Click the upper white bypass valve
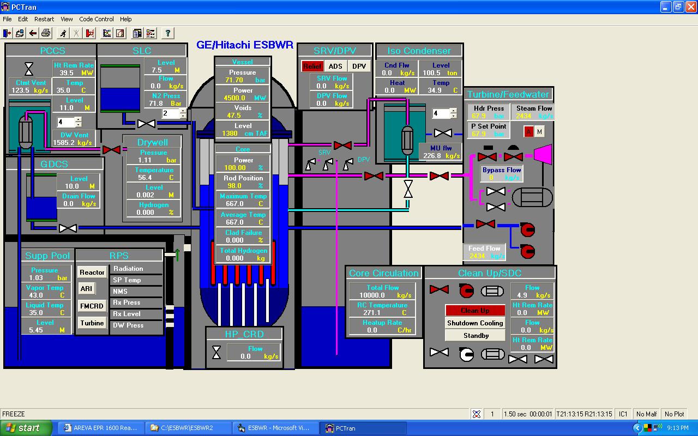This screenshot has height=436, width=698. 496,191
